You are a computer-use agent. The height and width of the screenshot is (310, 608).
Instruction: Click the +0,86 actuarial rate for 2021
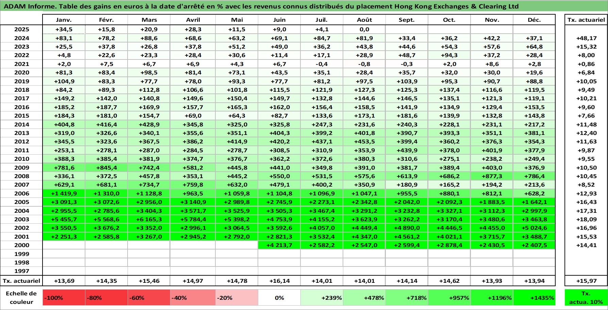(586, 64)
